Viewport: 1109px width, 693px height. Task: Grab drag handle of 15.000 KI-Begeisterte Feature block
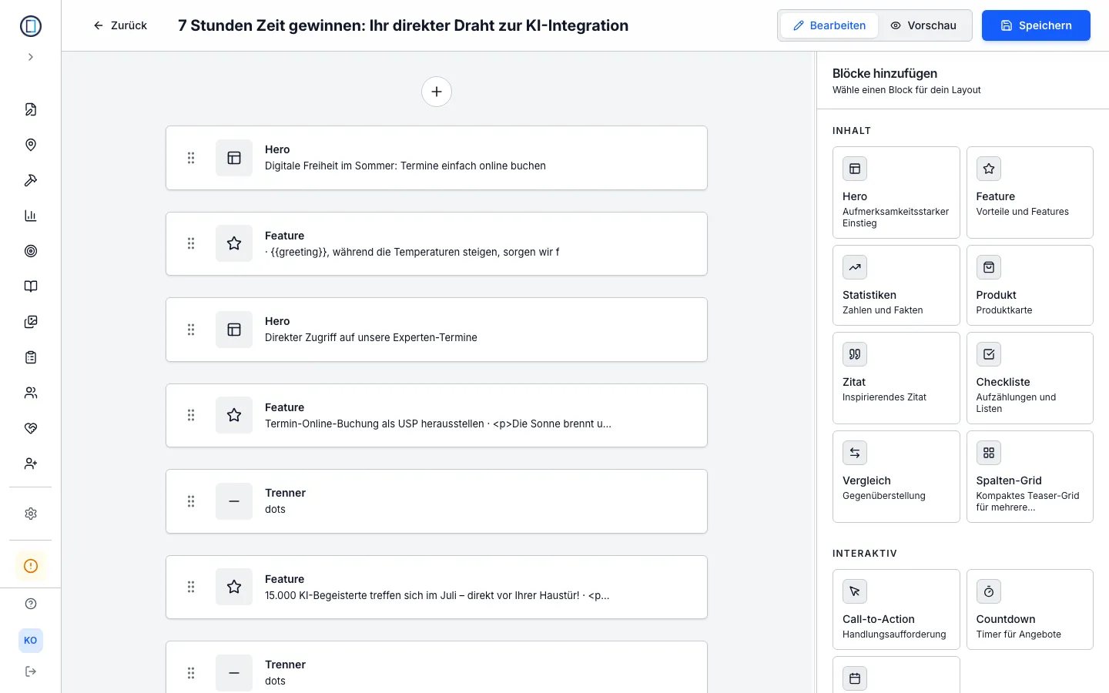tap(191, 587)
